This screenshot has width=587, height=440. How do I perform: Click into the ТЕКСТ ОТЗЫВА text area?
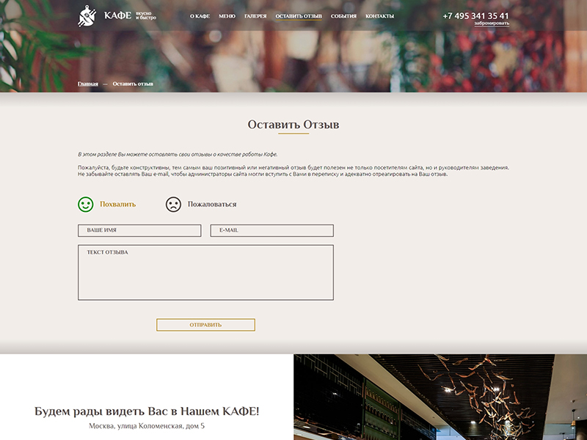(x=205, y=272)
